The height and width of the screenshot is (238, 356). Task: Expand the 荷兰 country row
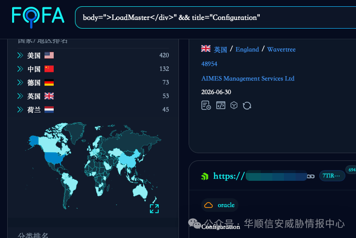pyautogui.click(x=20, y=110)
